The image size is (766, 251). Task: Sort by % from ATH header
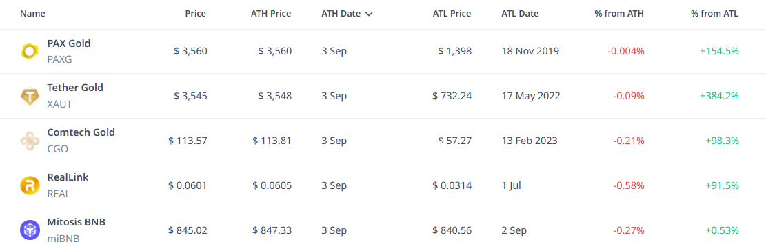coord(619,14)
